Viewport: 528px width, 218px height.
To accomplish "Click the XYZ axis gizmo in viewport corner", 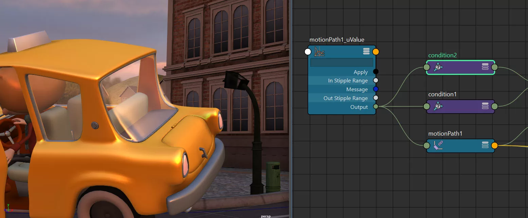I will pyautogui.click(x=8, y=206).
